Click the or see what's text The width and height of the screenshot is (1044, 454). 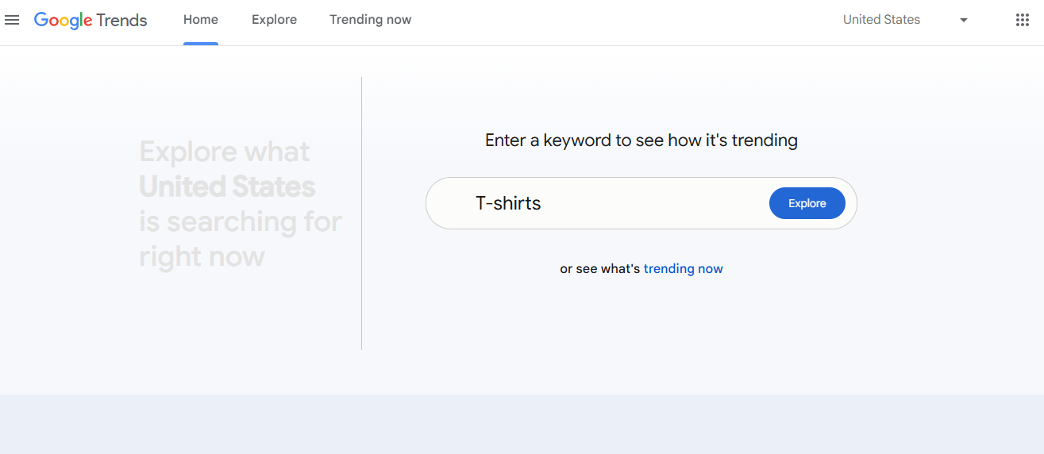[x=599, y=268]
